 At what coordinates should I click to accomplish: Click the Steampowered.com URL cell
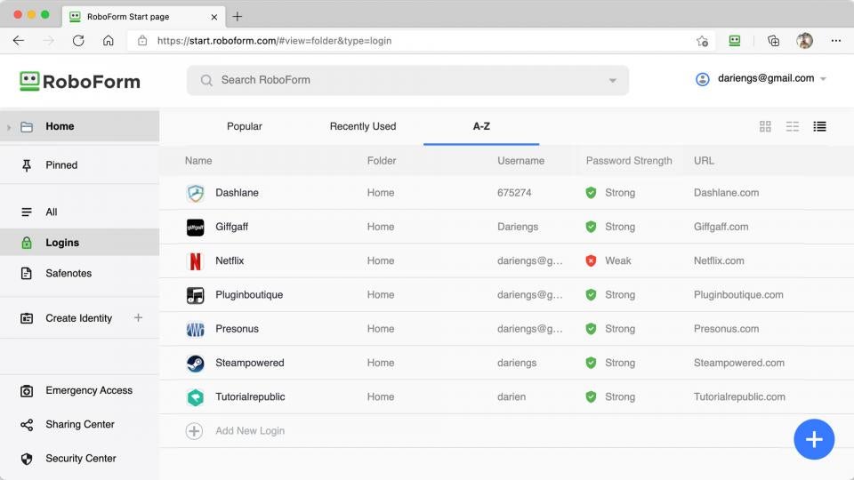pos(739,363)
